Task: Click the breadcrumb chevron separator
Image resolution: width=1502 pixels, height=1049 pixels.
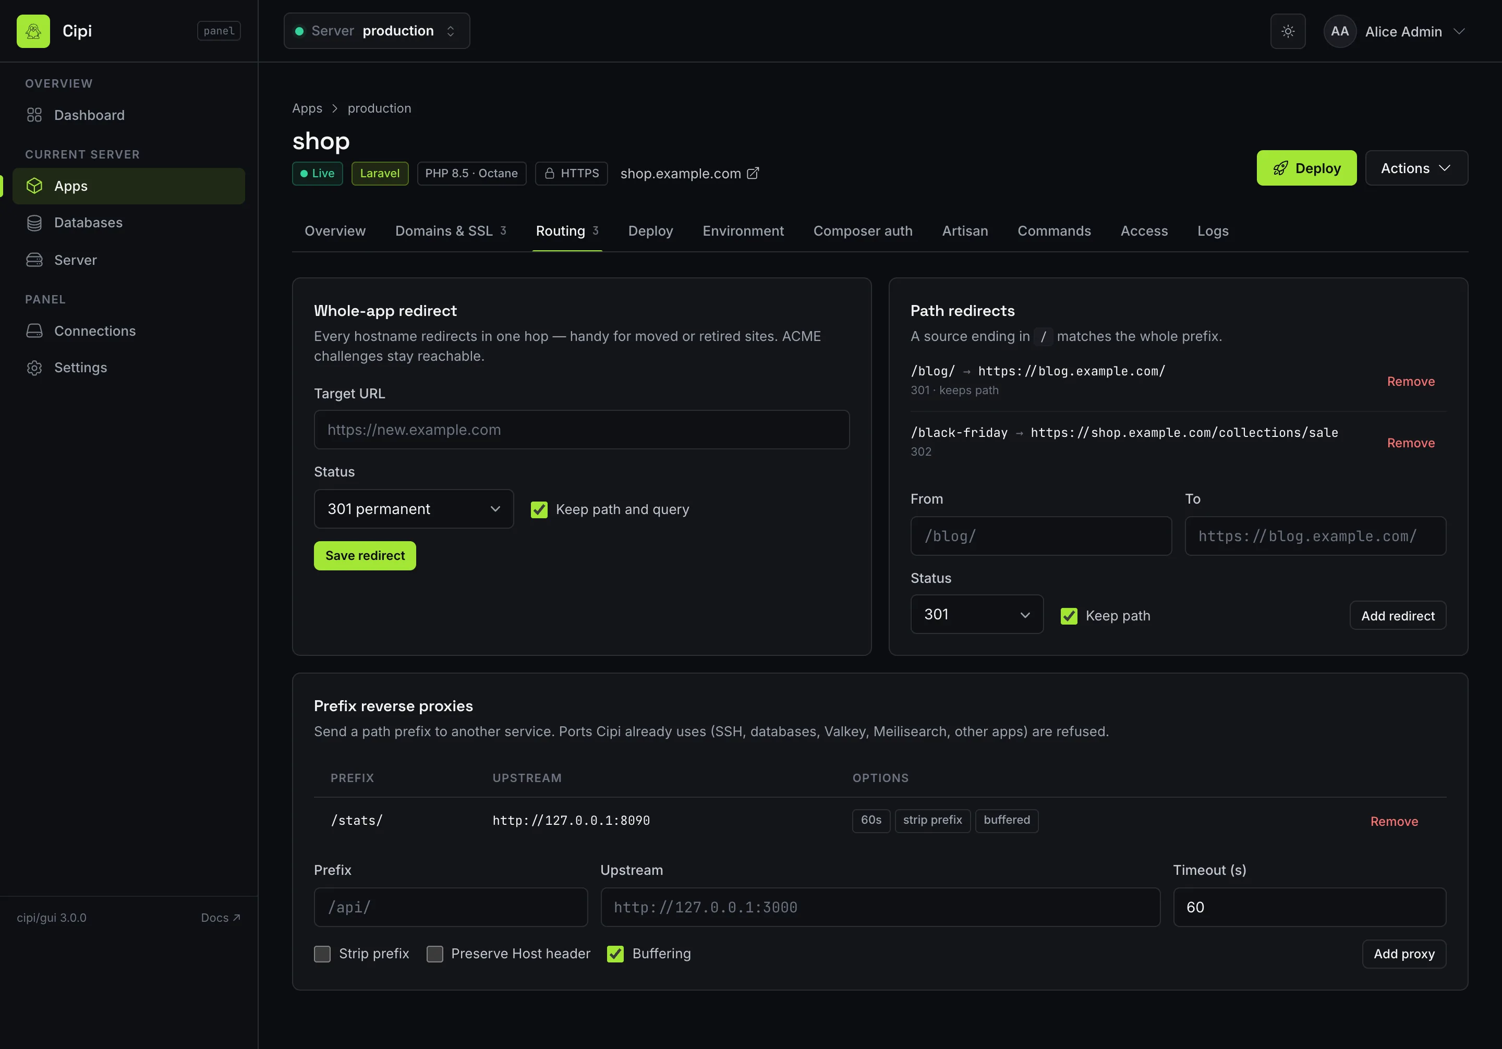Action: click(334, 108)
